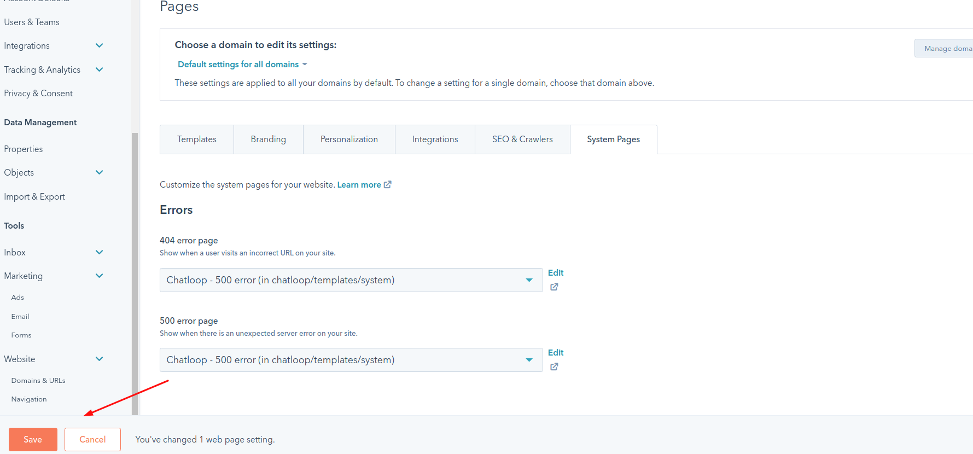
Task: Click the sidebar vertical scrollbar
Action: [x=135, y=273]
